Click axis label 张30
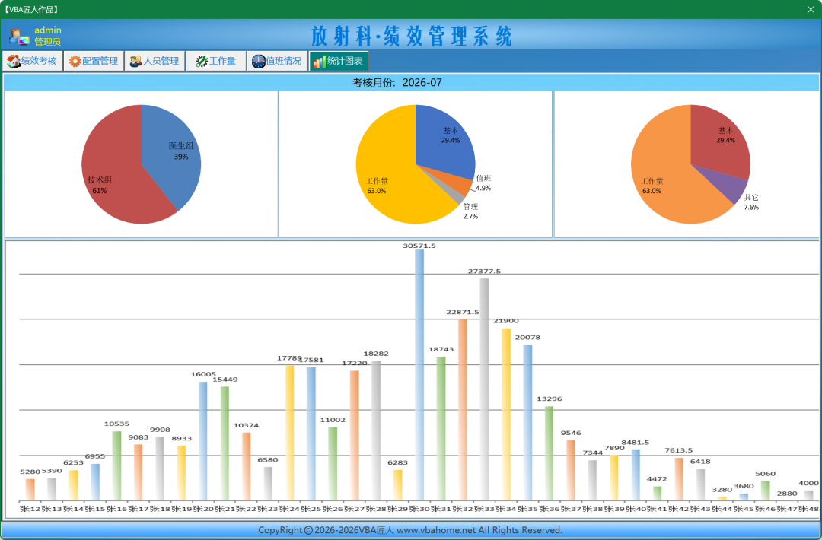The height and width of the screenshot is (540, 822). click(x=419, y=509)
